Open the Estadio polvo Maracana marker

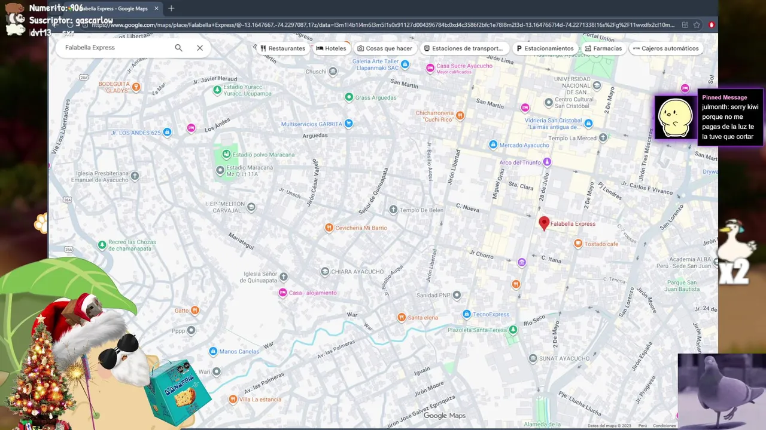[226, 155]
